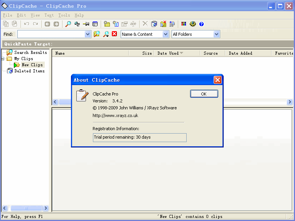This screenshot has width=295, height=221.
Task: Open the Find box dropdown arrow
Action: (x=88, y=34)
